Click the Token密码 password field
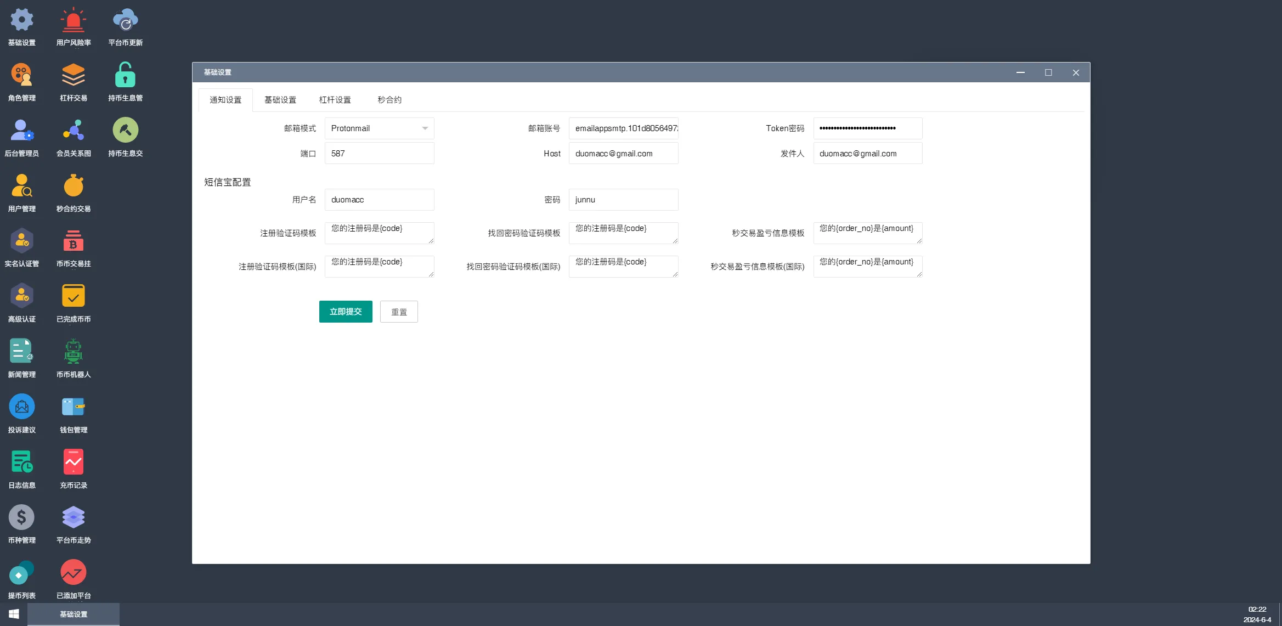 (x=867, y=128)
